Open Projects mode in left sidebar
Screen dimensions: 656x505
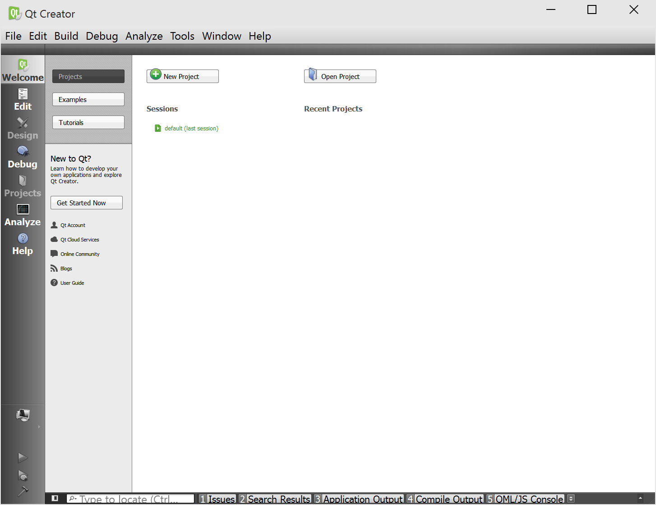pos(23,186)
